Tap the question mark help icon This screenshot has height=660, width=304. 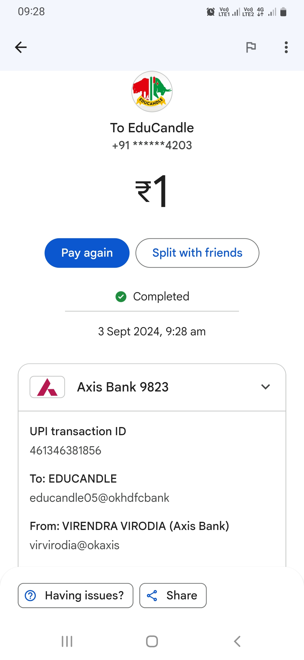point(30,595)
